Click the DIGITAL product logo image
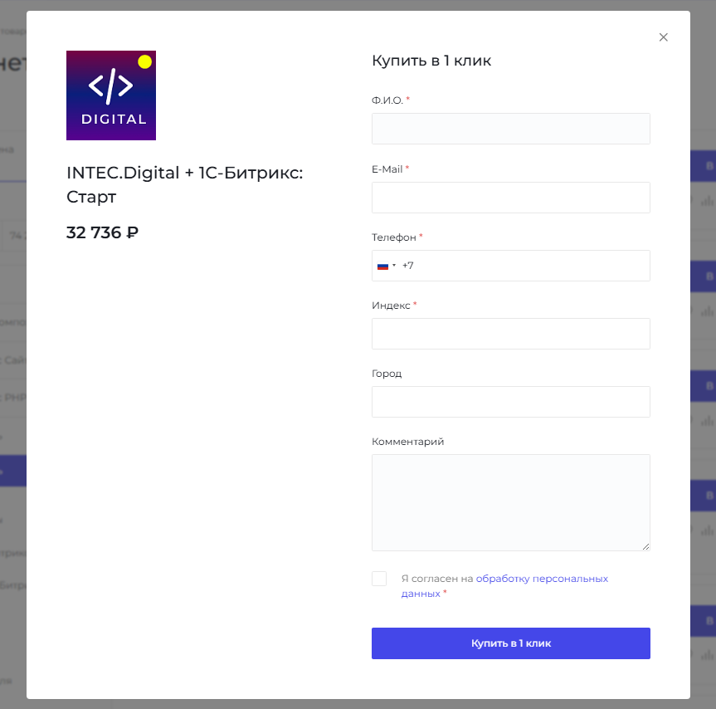This screenshot has height=709, width=716. 111,95
